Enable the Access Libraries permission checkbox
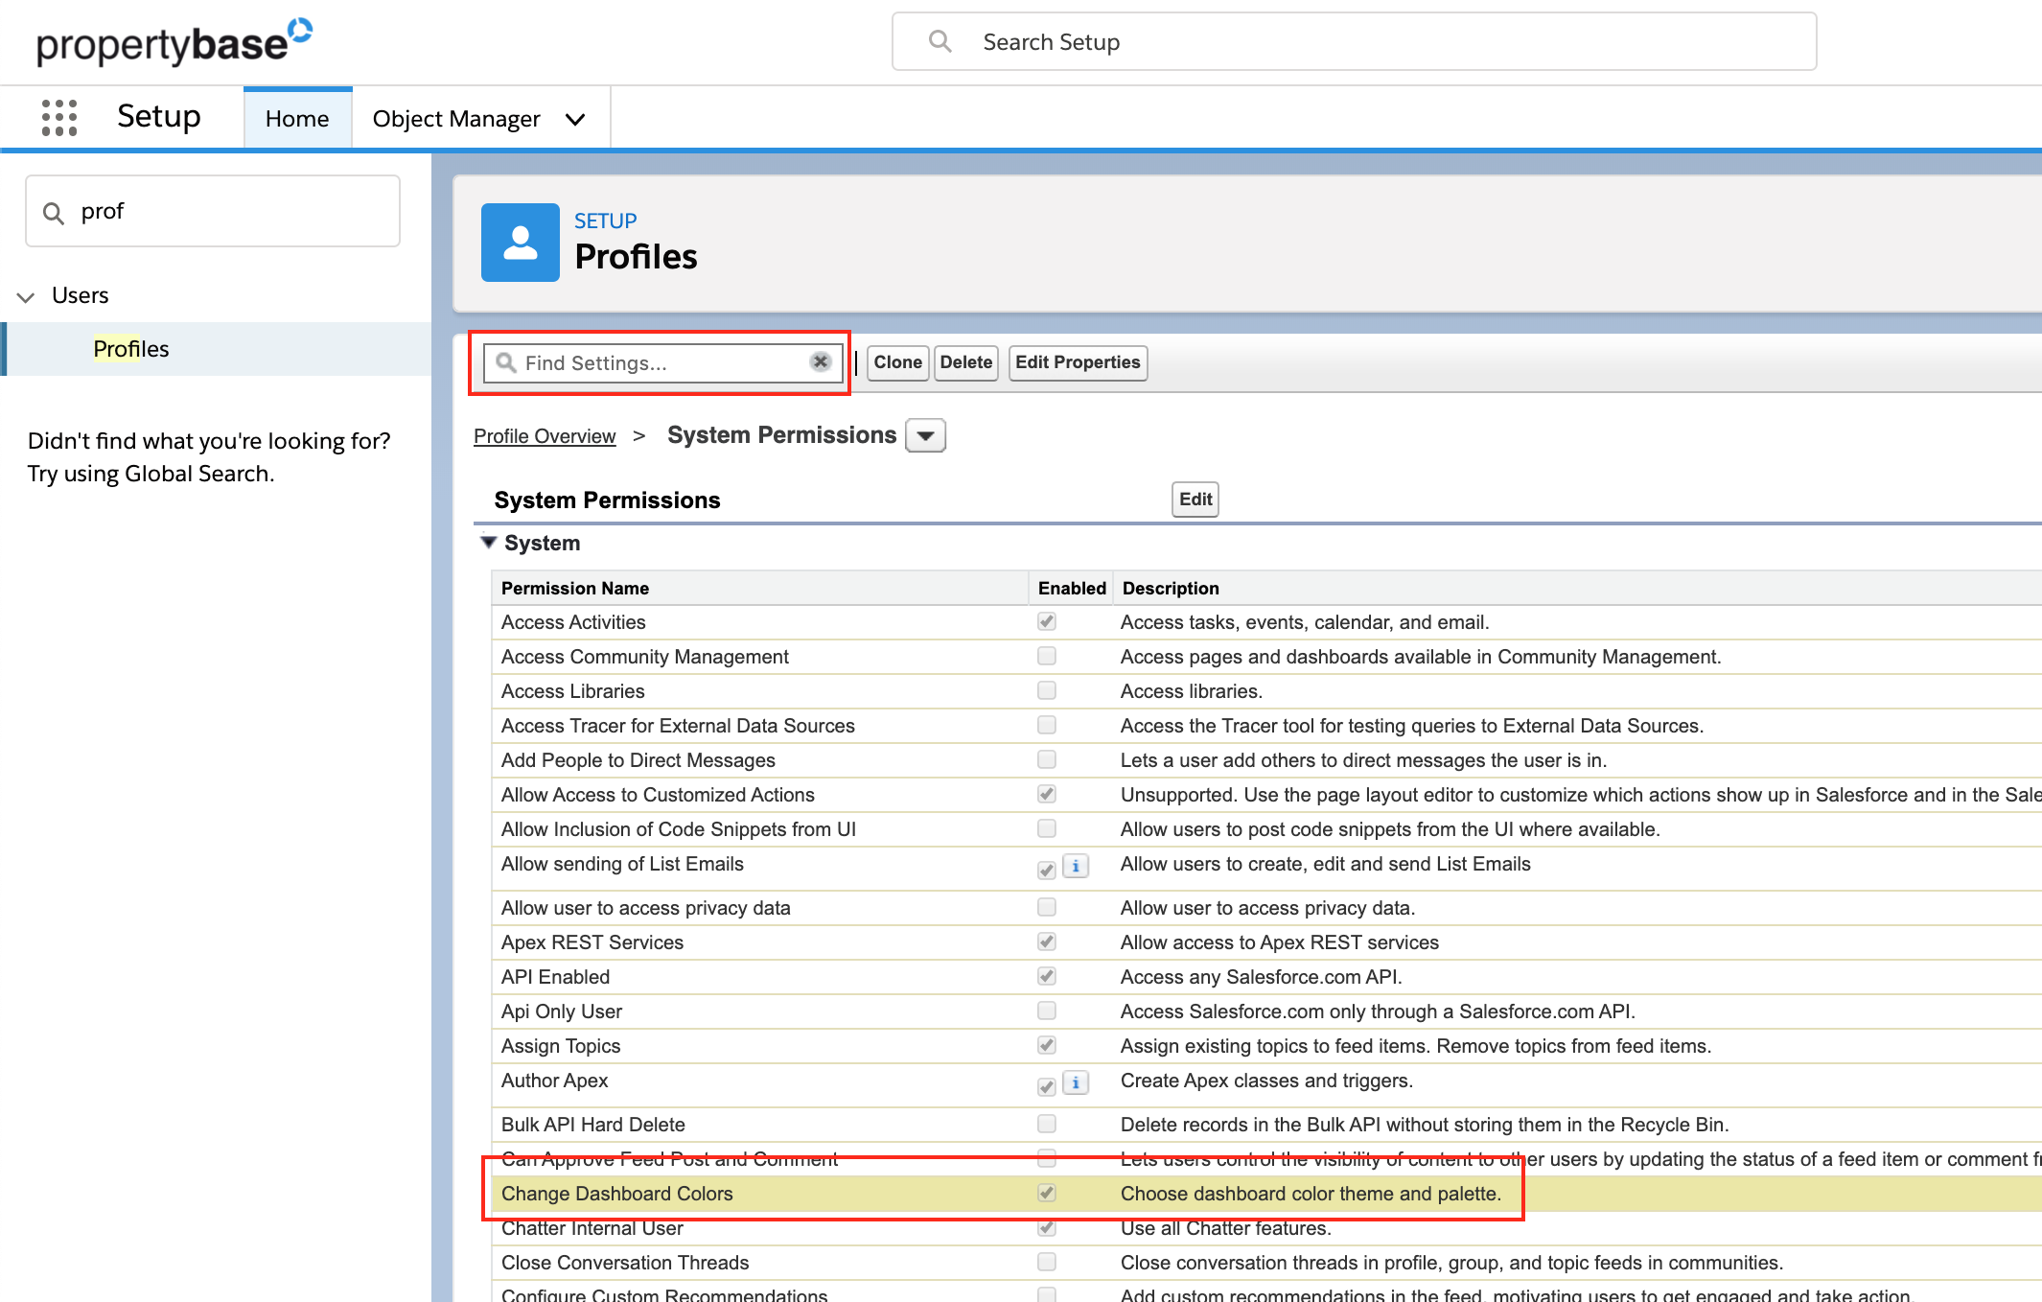Image resolution: width=2042 pixels, height=1302 pixels. (1046, 690)
